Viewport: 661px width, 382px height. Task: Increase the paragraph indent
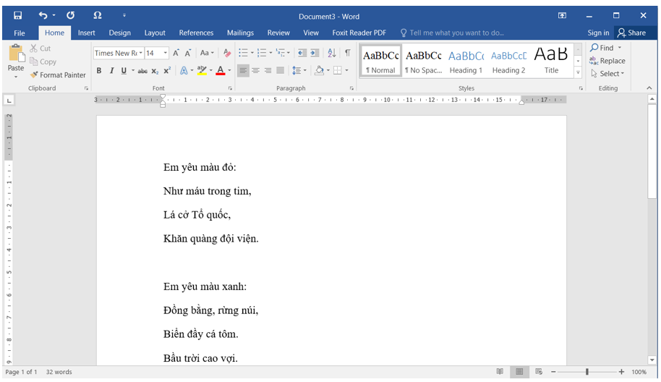coord(315,53)
